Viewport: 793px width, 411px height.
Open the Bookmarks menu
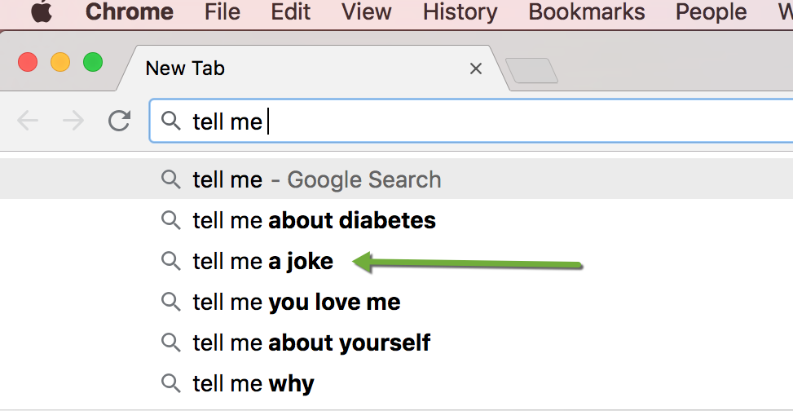click(x=586, y=11)
